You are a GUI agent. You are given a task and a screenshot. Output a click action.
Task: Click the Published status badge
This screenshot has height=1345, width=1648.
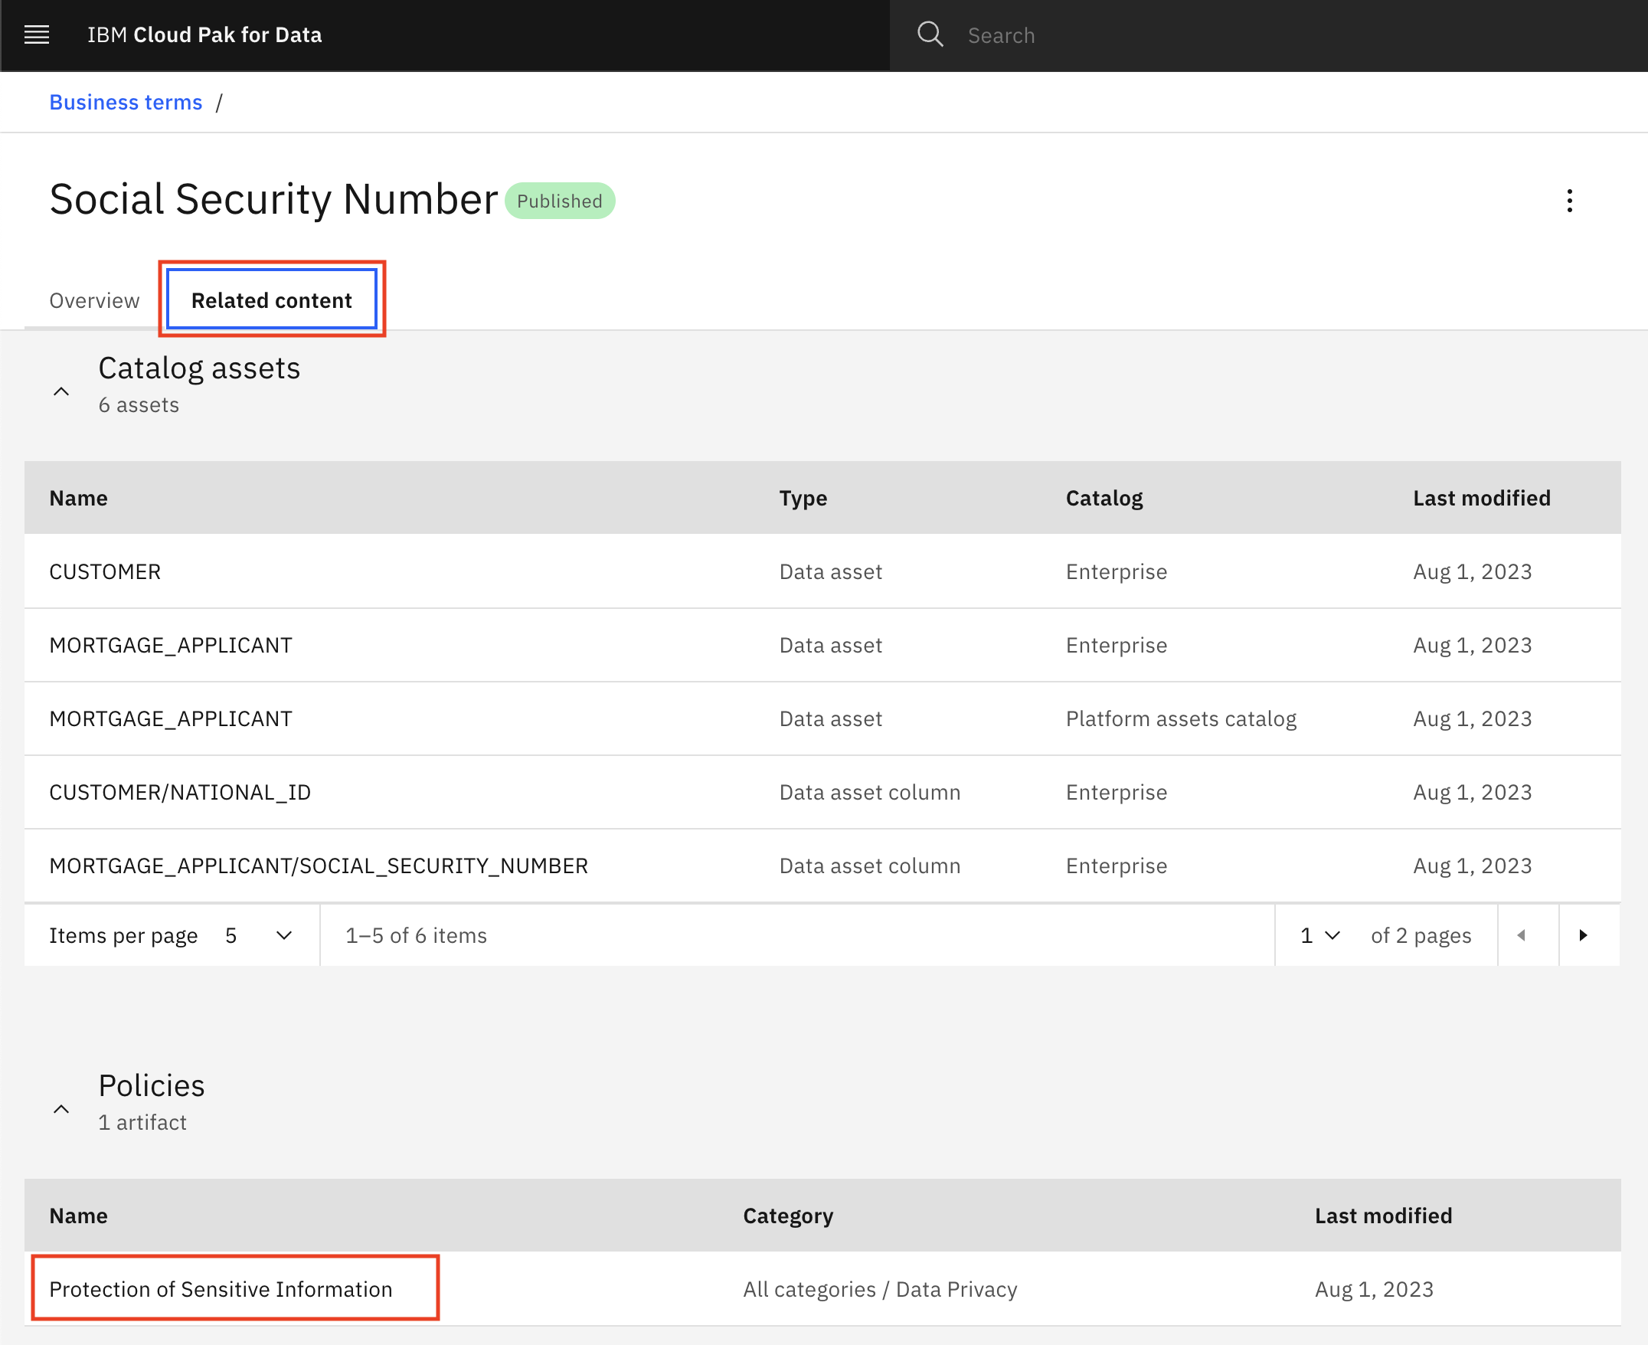pyautogui.click(x=560, y=201)
